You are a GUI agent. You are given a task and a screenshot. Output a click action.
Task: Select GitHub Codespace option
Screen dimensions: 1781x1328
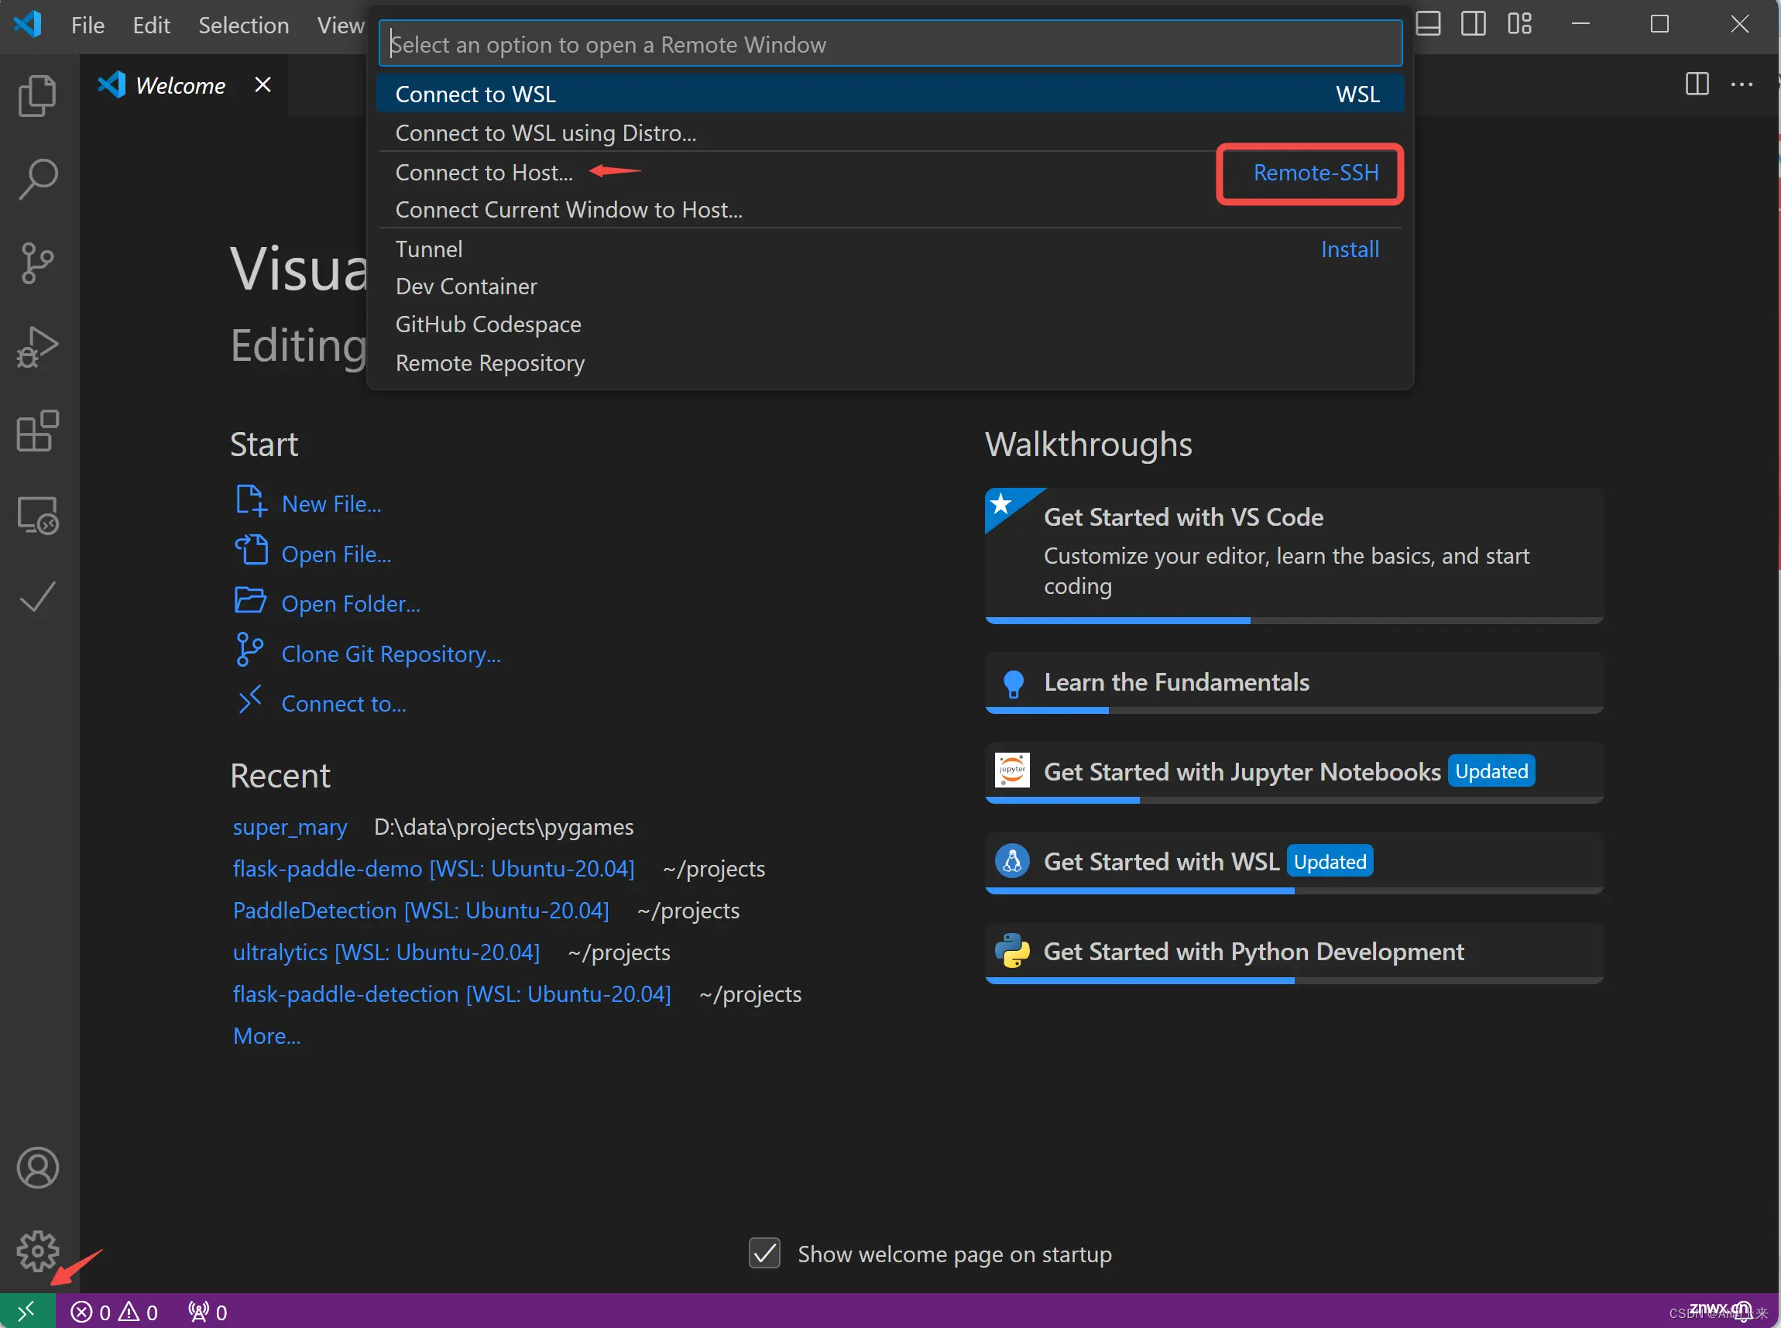coord(890,324)
